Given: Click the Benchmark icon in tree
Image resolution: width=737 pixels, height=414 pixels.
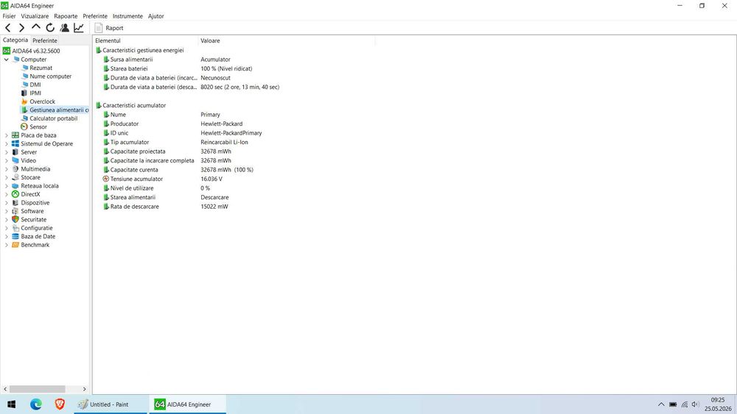Looking at the screenshot, I should click(x=15, y=245).
